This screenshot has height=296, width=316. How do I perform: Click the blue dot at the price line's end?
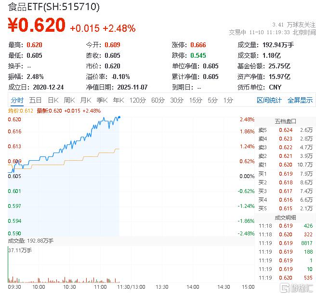click(119, 117)
